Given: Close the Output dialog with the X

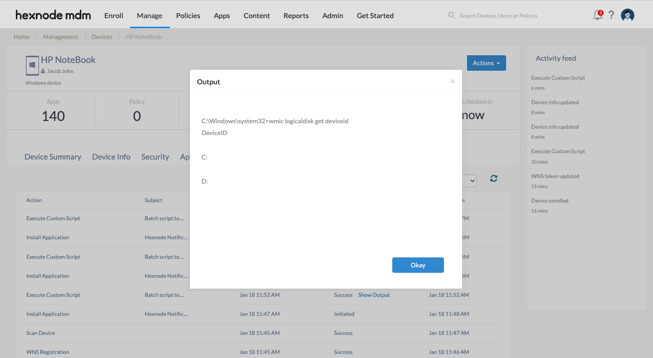Looking at the screenshot, I should [x=452, y=81].
